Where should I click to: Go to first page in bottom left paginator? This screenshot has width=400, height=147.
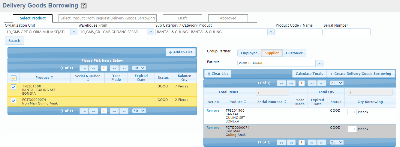point(84,111)
